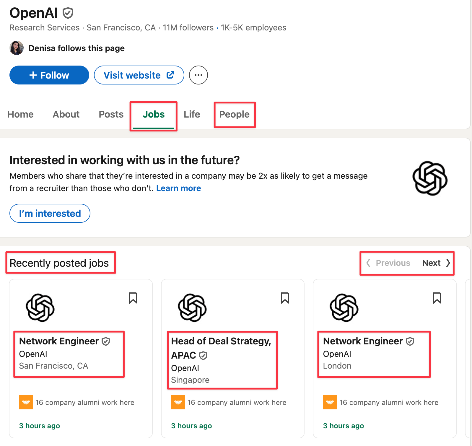Click the 'Singapore' location text
This screenshot has height=446, width=472.
[x=190, y=380]
